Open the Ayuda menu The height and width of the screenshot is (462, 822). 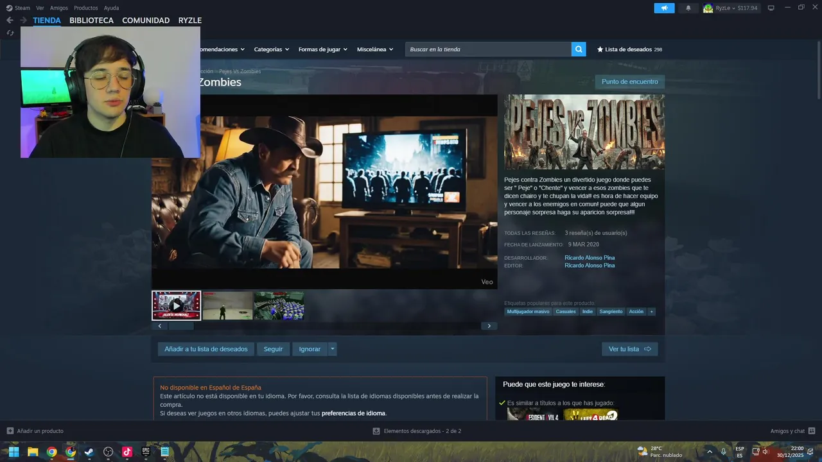point(111,8)
